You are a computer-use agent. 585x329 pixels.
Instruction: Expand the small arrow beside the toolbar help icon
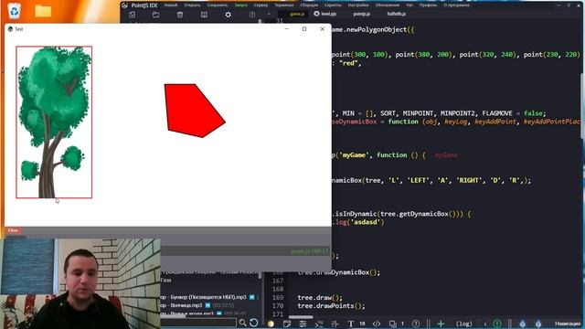(x=269, y=15)
